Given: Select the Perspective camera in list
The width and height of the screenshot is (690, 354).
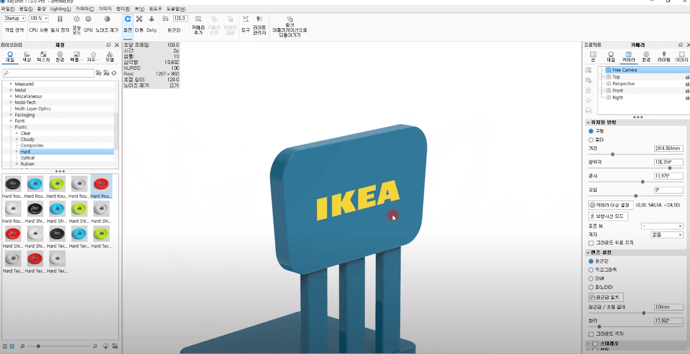Looking at the screenshot, I should tap(623, 84).
